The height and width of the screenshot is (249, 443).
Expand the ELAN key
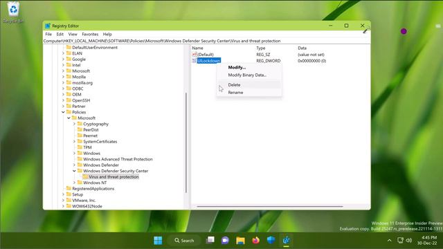point(63,53)
